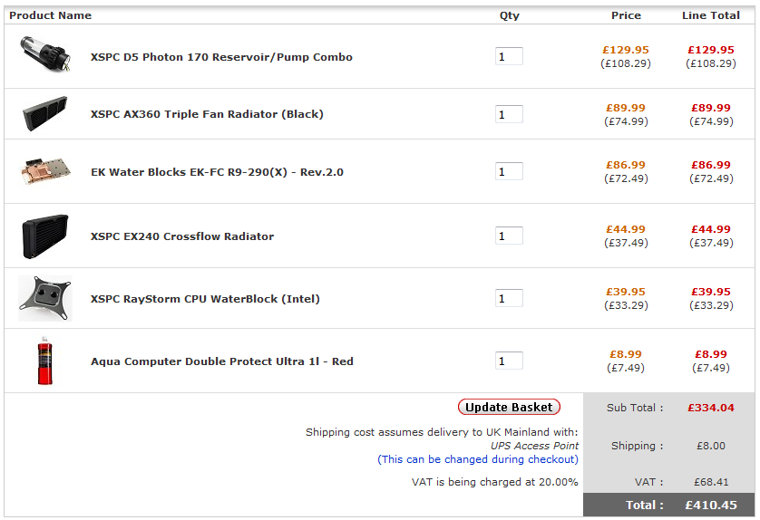This screenshot has width=760, height=520.
Task: Select quantity box for RayStorm CPU WaterBlock
Action: 509,298
